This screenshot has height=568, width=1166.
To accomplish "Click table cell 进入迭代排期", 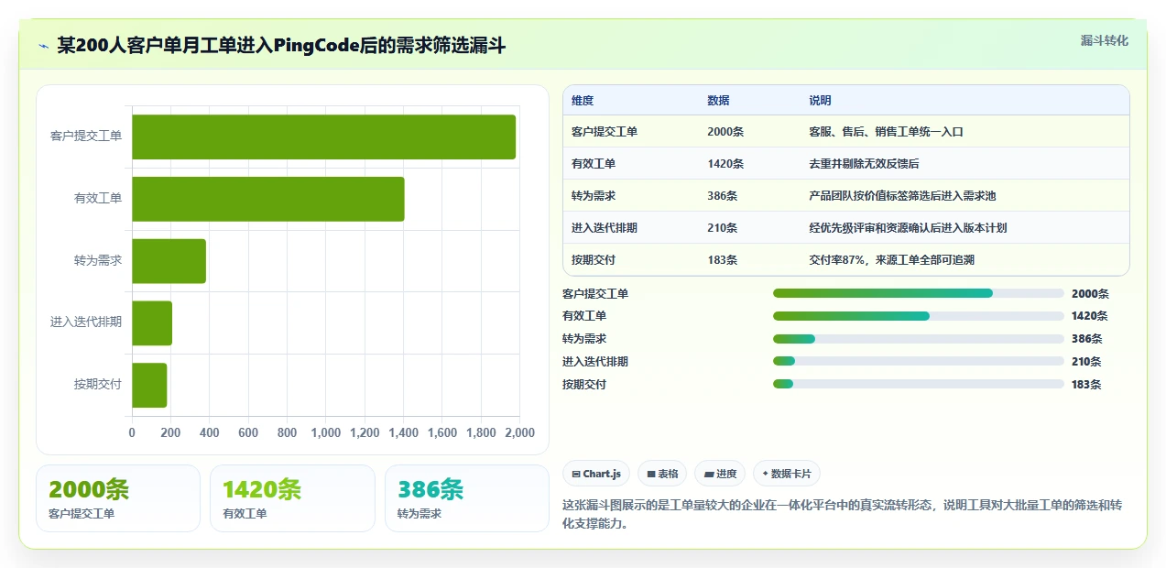I will (x=605, y=228).
